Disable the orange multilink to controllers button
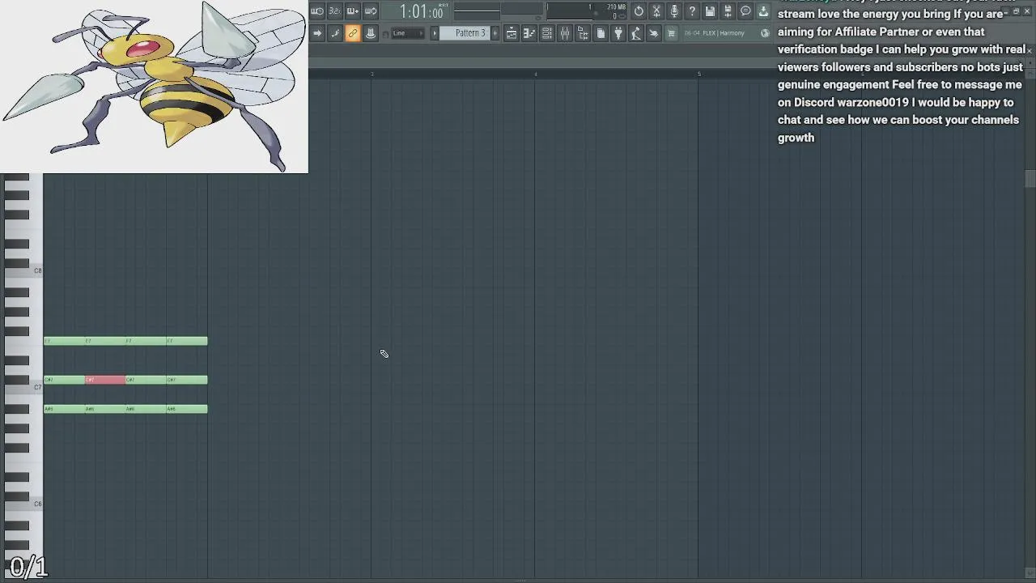Image resolution: width=1036 pixels, height=583 pixels. click(x=353, y=33)
